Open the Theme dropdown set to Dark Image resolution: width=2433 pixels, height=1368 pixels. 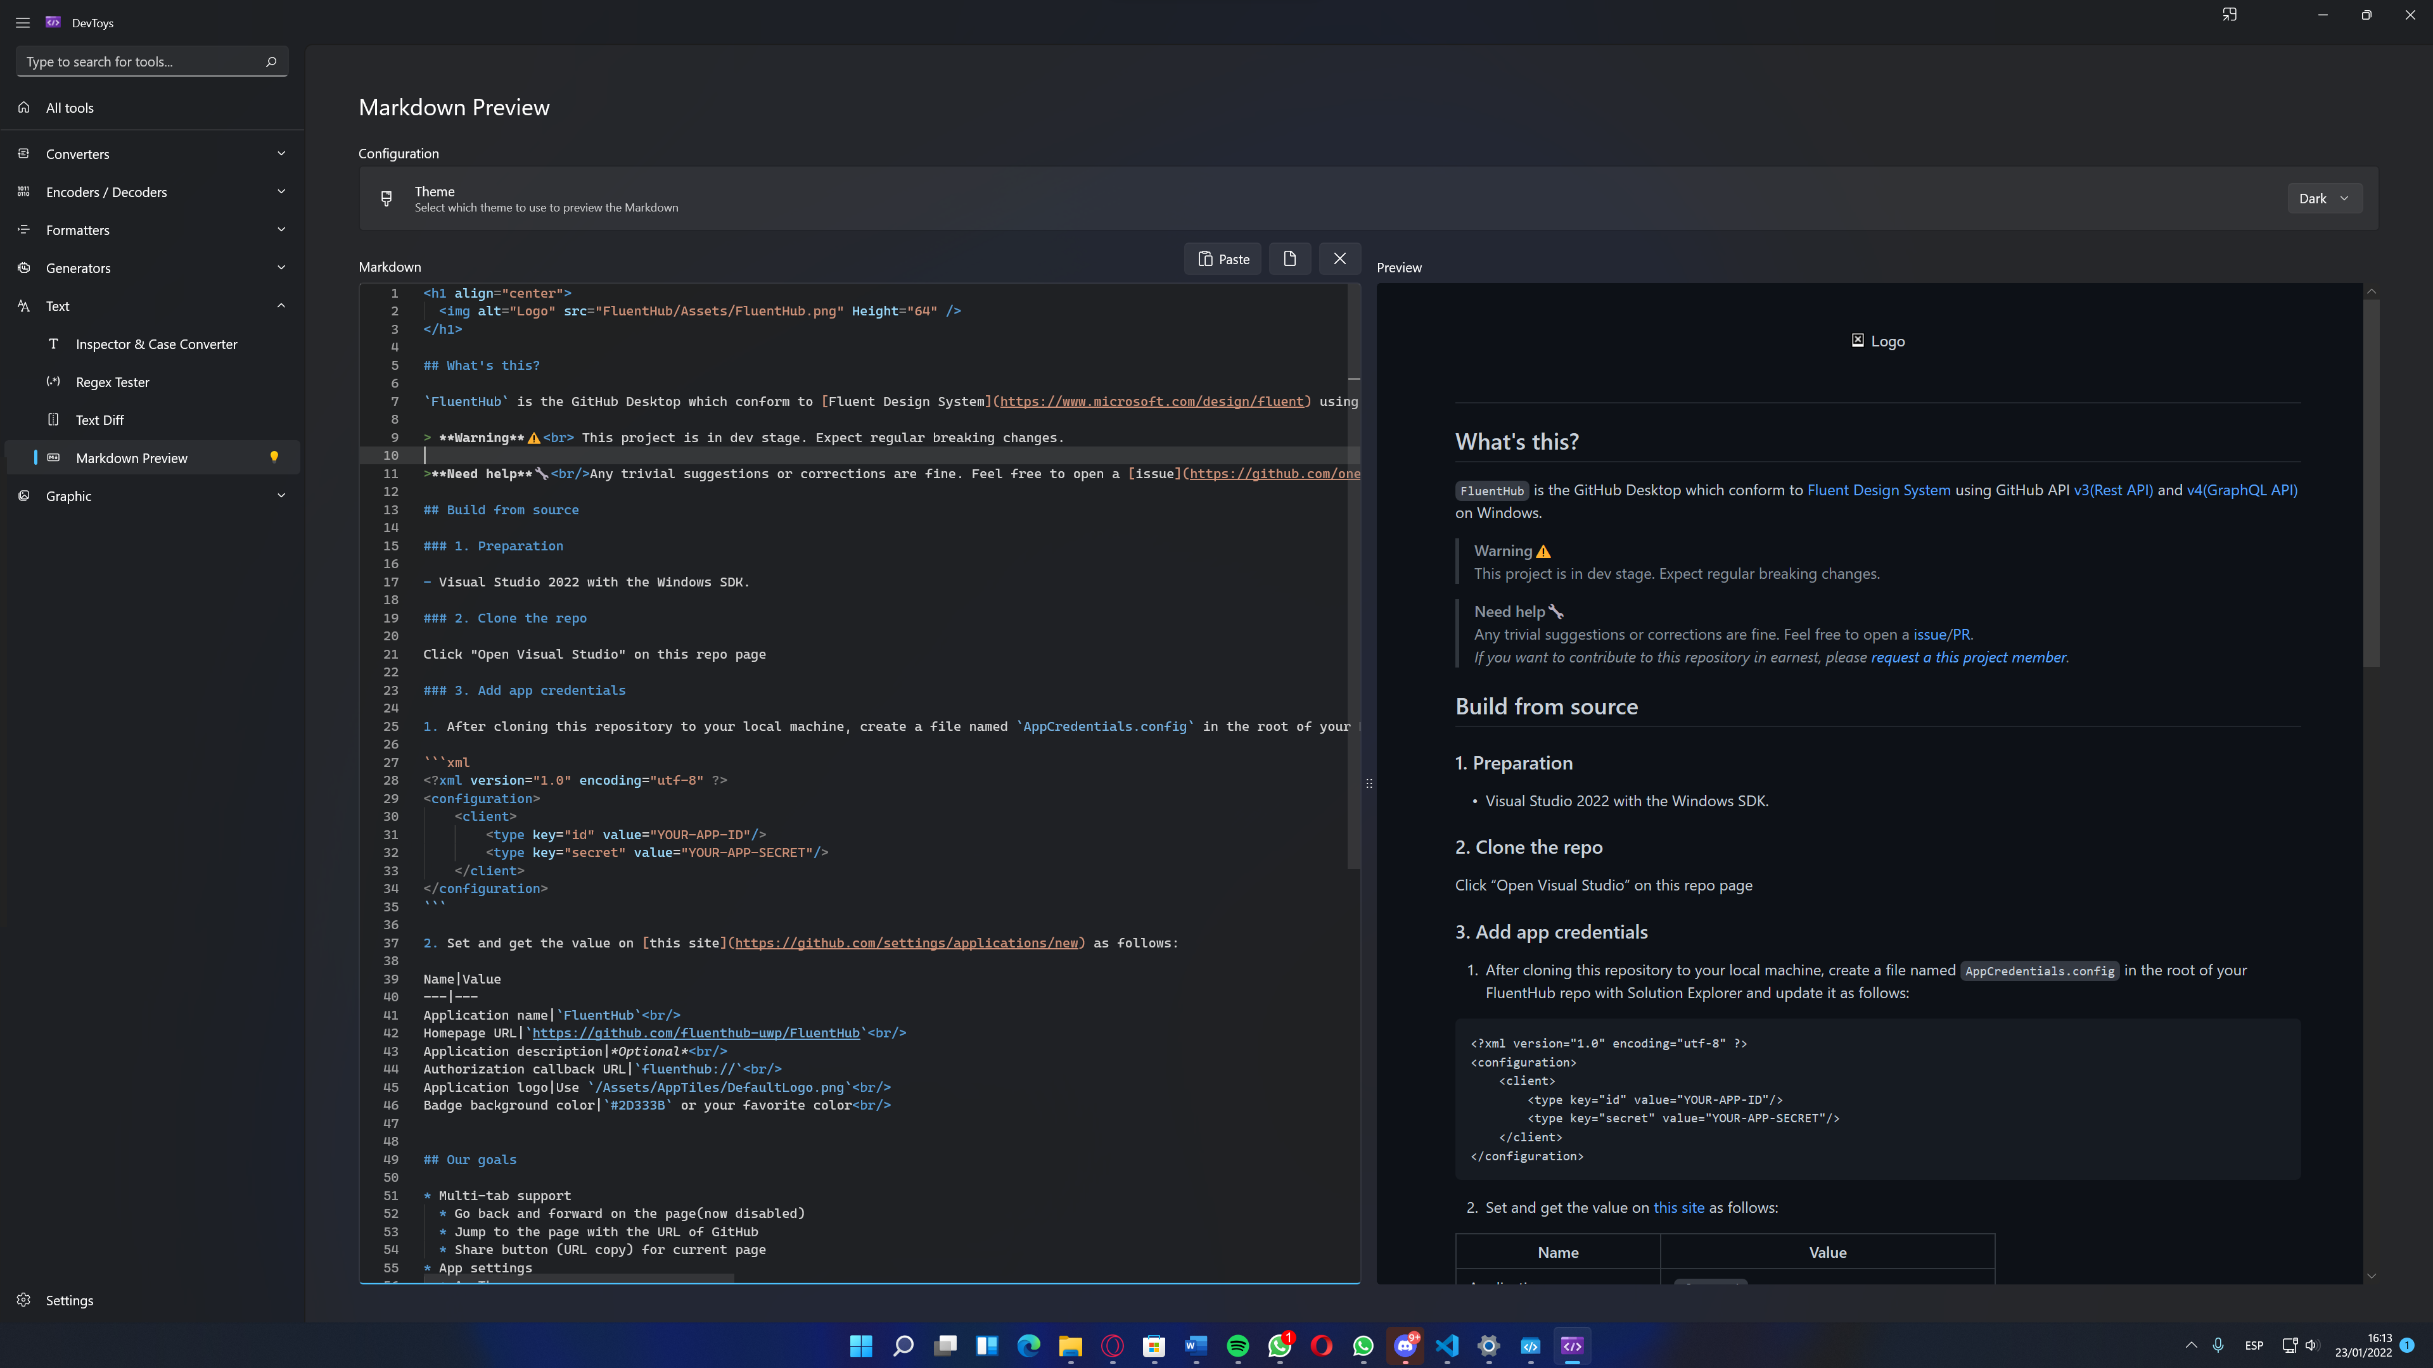2325,198
